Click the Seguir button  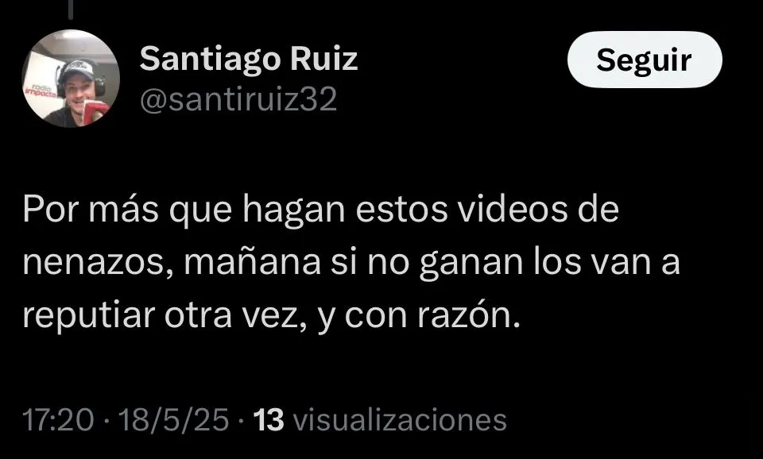pyautogui.click(x=645, y=60)
